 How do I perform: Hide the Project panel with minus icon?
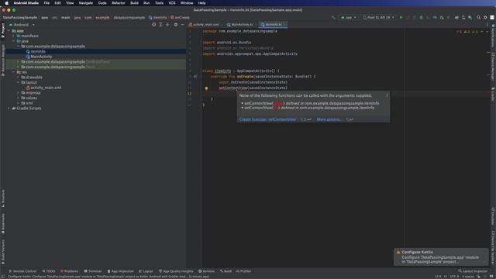coord(183,25)
